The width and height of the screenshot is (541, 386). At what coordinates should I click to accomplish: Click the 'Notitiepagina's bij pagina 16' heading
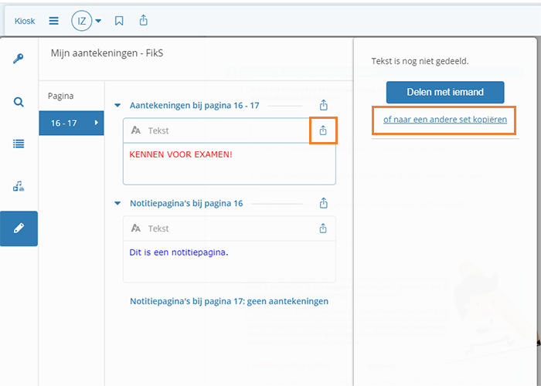pos(186,203)
